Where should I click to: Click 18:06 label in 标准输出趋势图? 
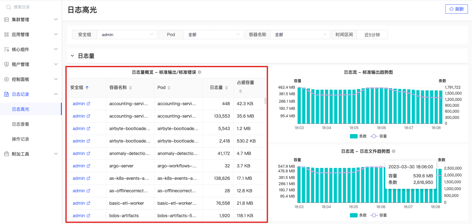[381, 128]
